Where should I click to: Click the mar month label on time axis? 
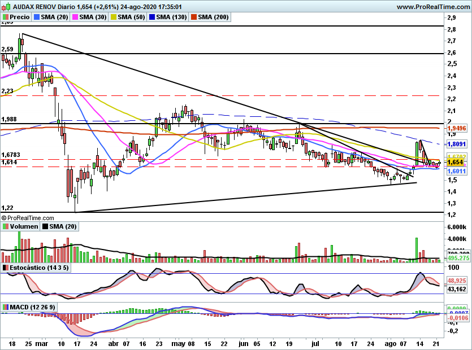[x=42, y=344]
